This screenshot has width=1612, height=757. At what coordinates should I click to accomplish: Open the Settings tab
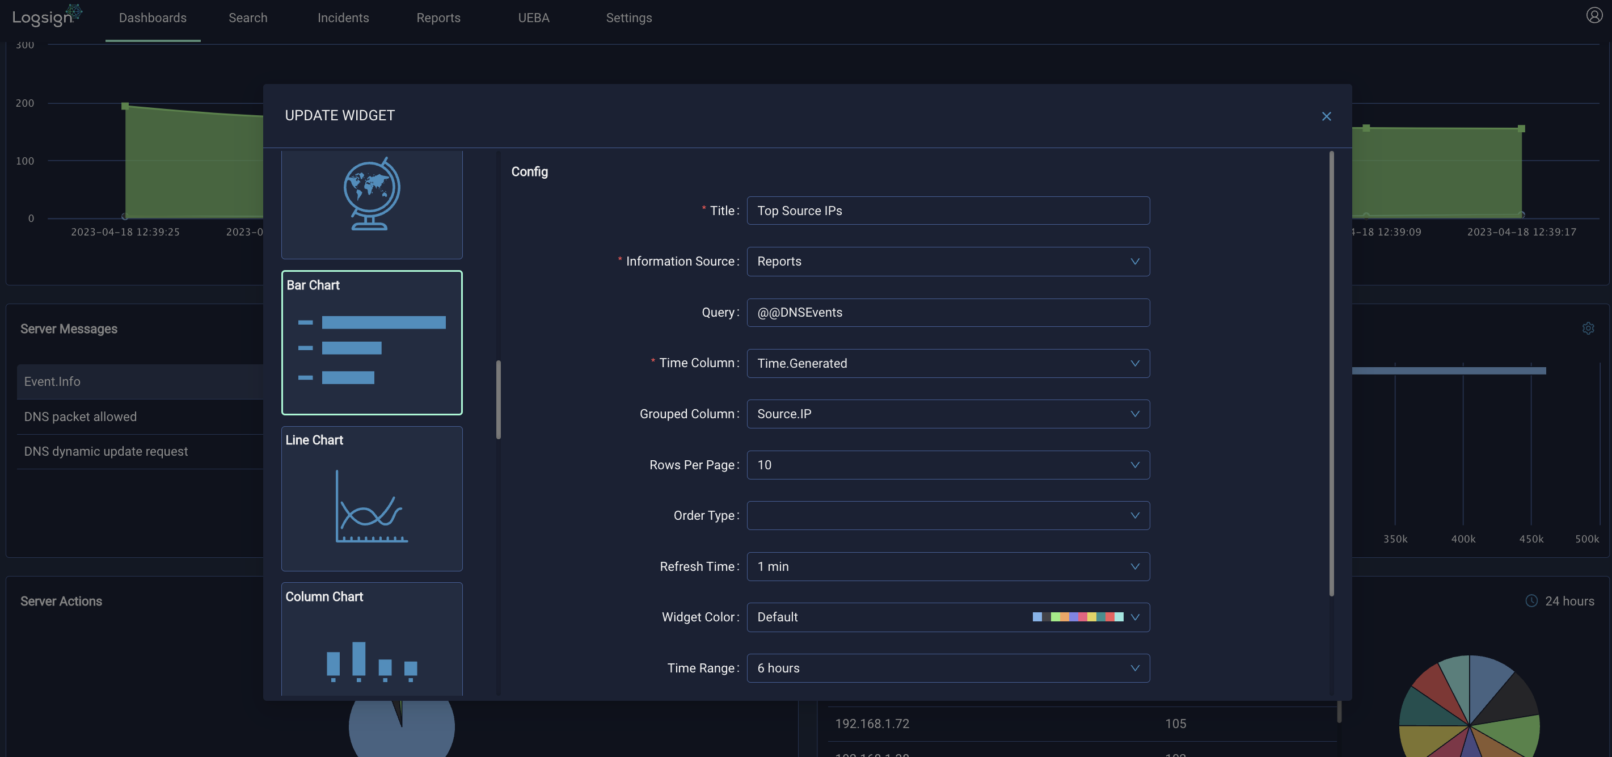[x=629, y=18]
